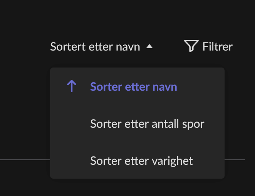Choose Sorter etter antall spor
The height and width of the screenshot is (196, 255).
point(147,123)
